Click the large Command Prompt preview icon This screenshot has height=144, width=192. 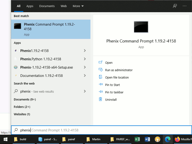[x=141, y=27]
